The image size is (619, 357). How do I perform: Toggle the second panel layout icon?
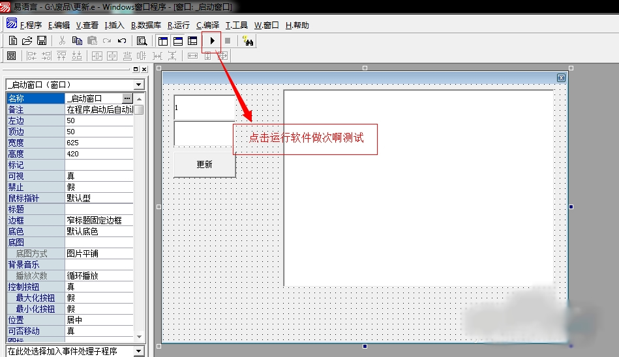click(177, 41)
